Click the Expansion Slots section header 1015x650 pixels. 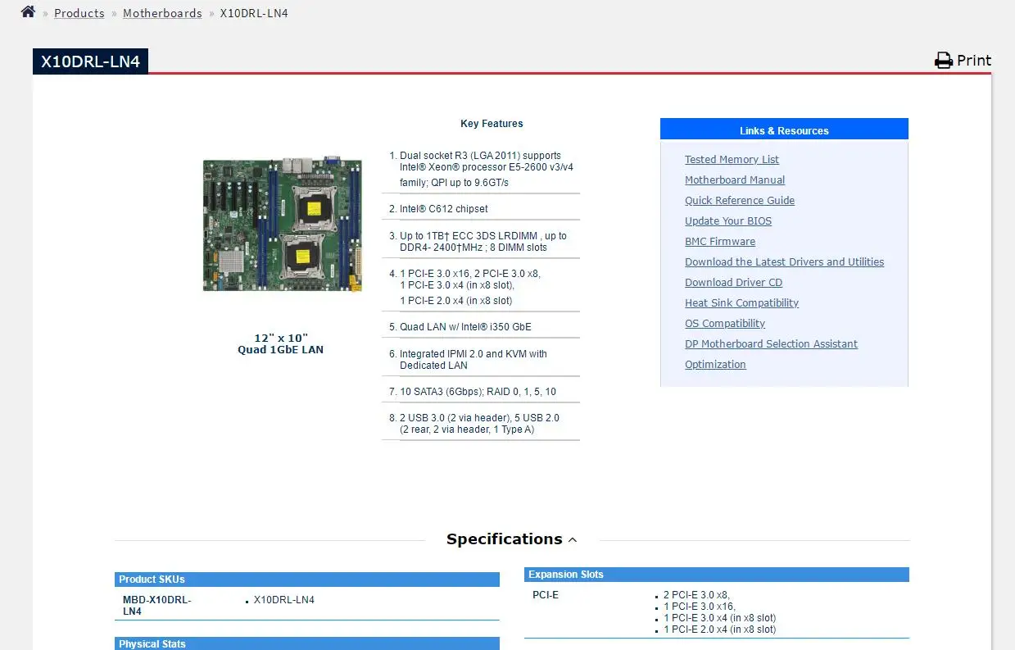coord(717,575)
